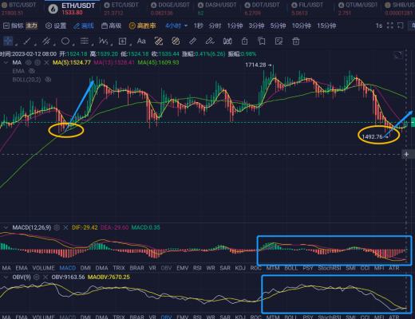The image size is (415, 319).
Task: Select MACD in MACD panel indicator row
Action: tap(68, 268)
